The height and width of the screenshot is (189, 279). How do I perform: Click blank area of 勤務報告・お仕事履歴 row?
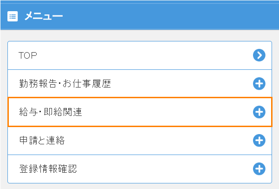178,83
